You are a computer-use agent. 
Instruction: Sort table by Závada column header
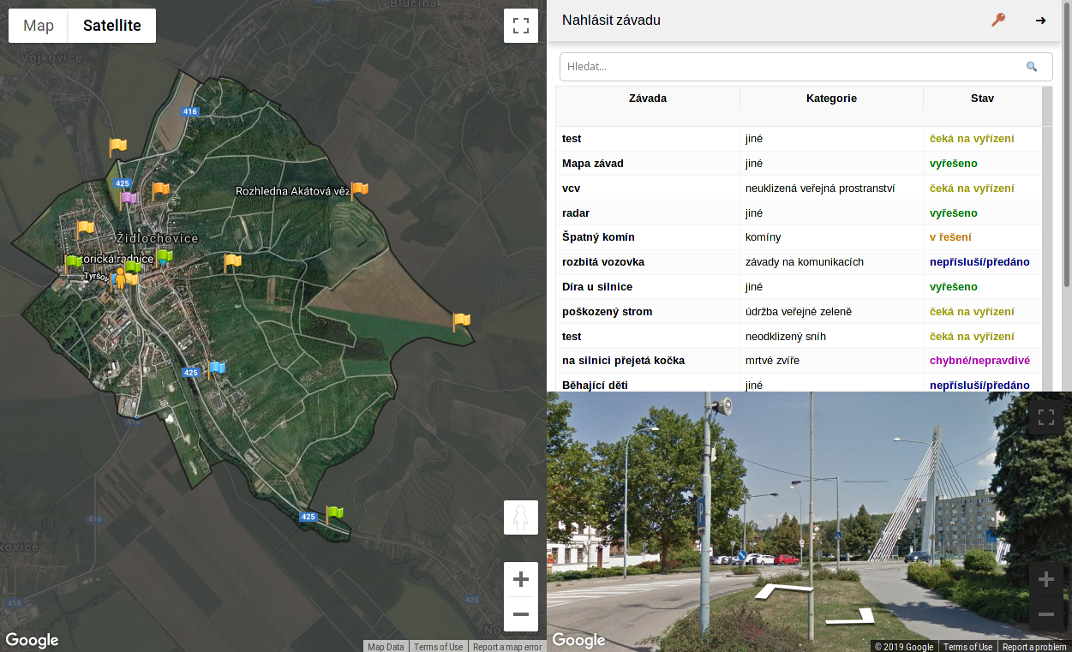[647, 99]
